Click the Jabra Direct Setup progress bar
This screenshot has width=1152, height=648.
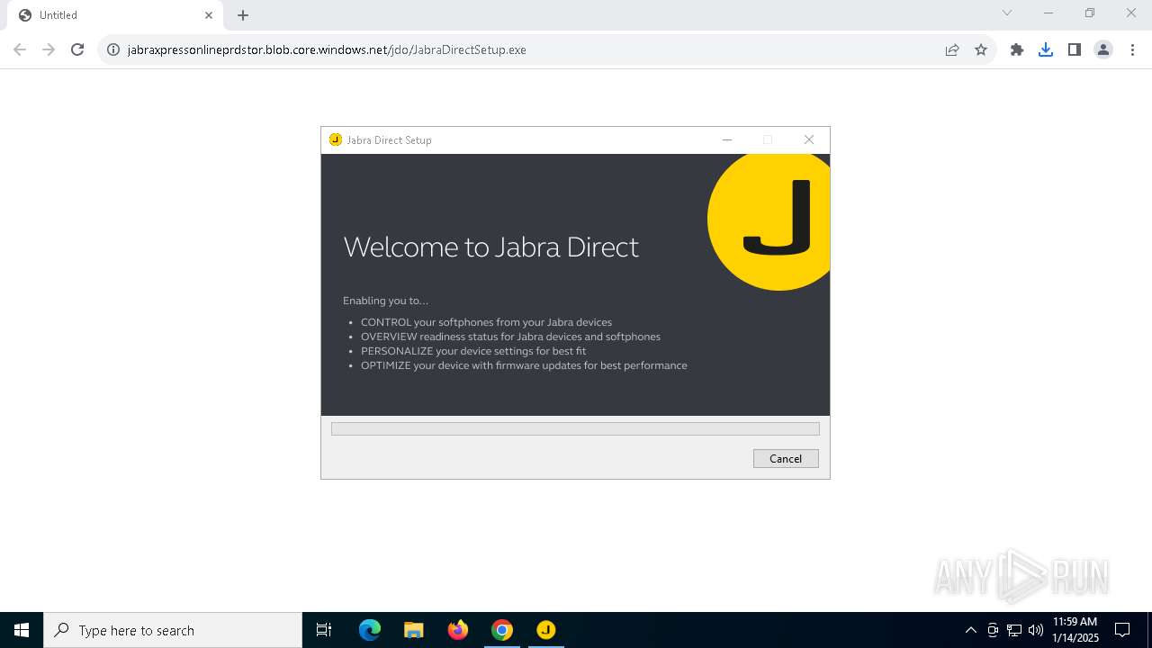tap(575, 429)
